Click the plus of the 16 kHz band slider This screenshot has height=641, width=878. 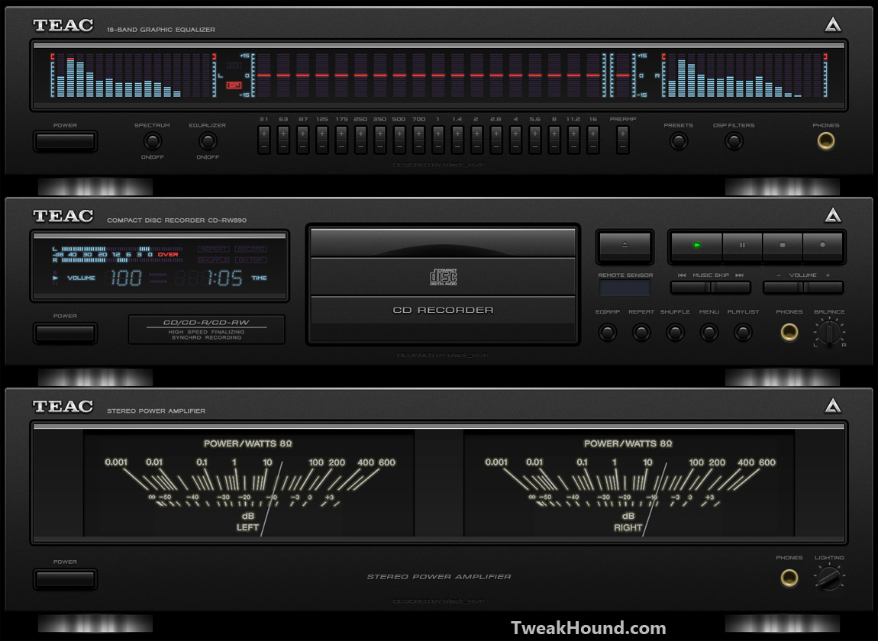click(x=593, y=134)
